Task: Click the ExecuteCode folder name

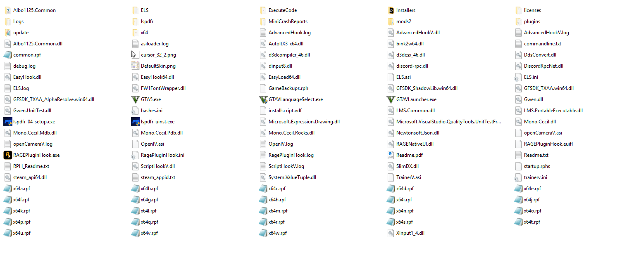Action: (283, 10)
